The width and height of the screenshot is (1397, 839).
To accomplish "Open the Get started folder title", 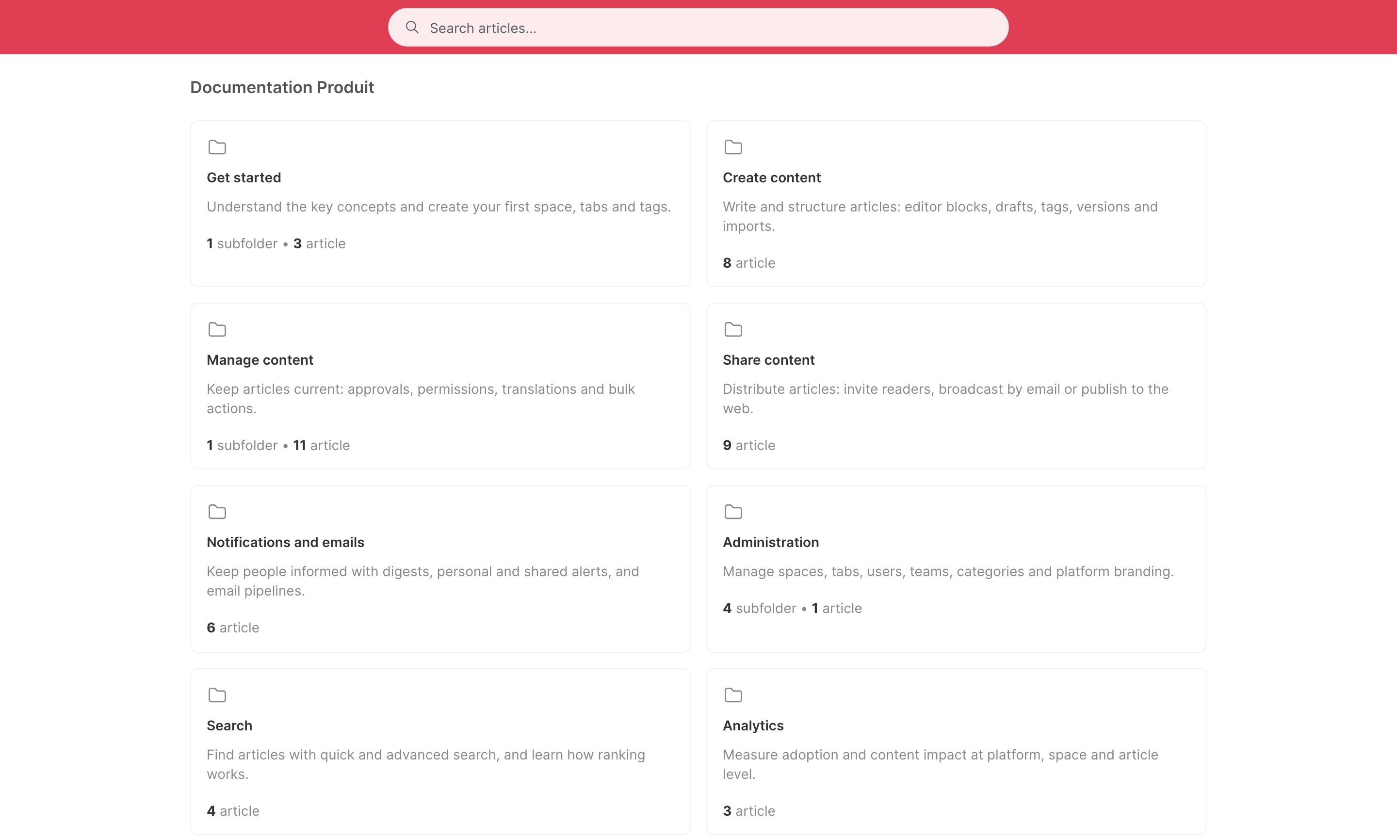I will tap(244, 177).
